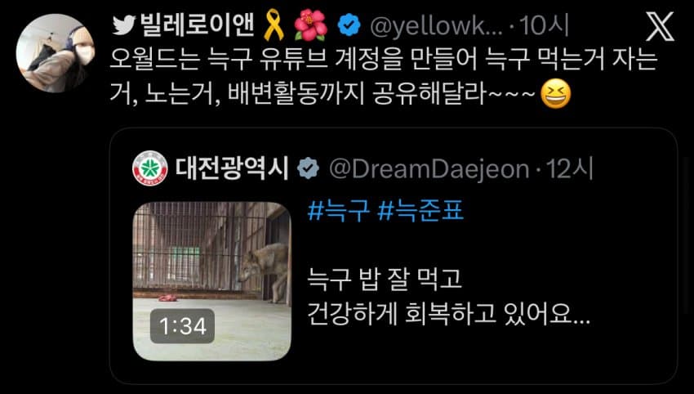Click the 1:34 video duration badge
The height and width of the screenshot is (394, 694).
click(x=182, y=327)
